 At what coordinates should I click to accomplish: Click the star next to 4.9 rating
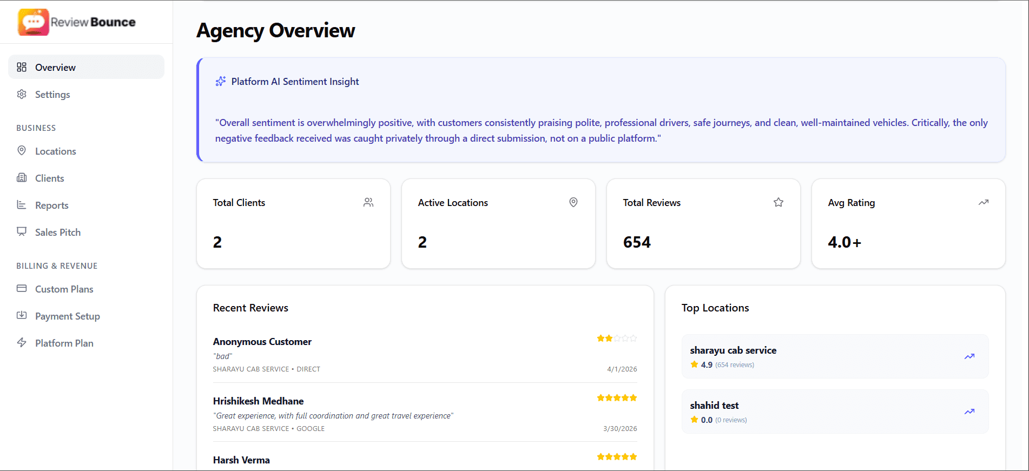point(694,364)
